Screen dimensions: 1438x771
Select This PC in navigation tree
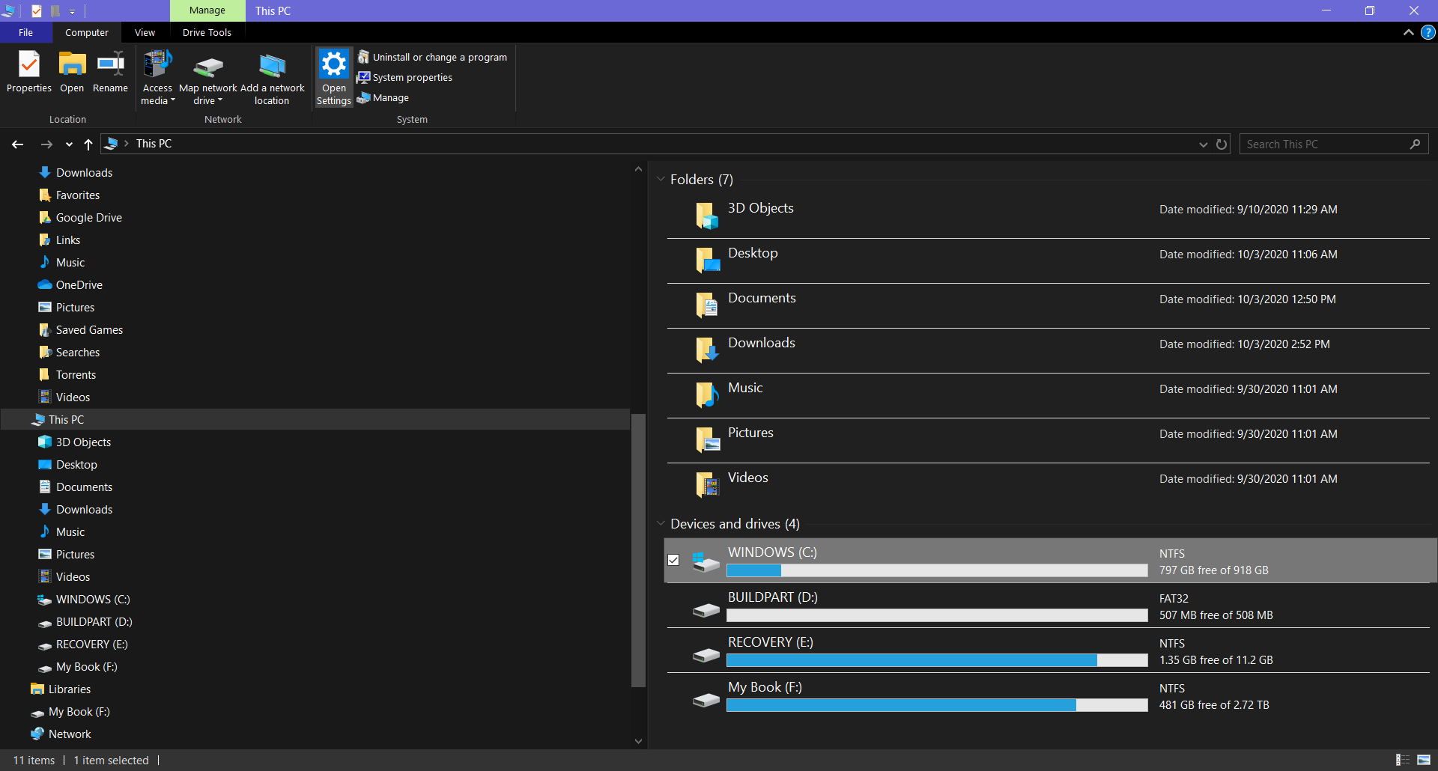coord(66,420)
